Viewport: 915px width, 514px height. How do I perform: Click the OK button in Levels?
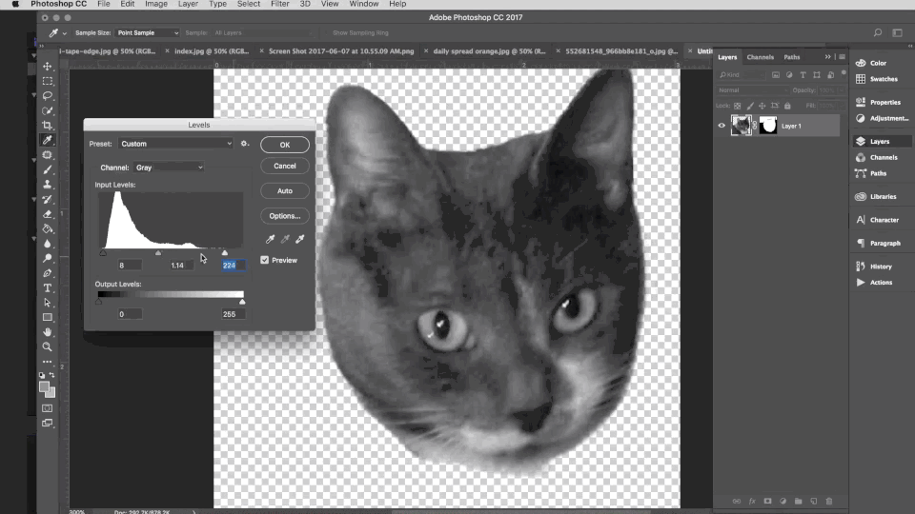284,145
